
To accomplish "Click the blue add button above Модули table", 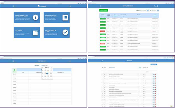I will point(154,64).
